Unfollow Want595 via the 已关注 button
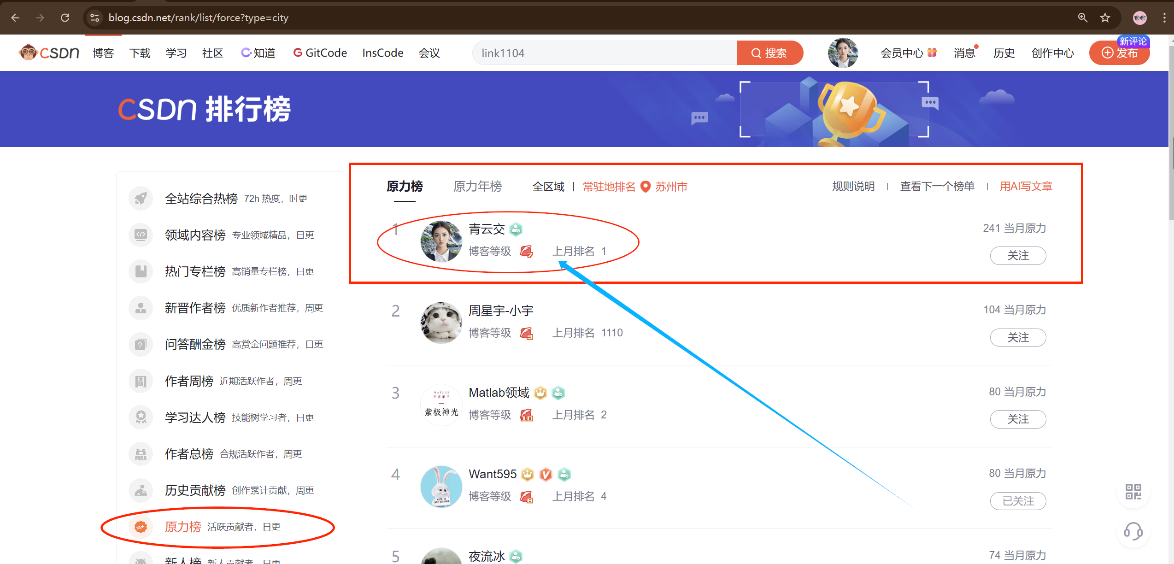This screenshot has width=1174, height=564. [1018, 501]
